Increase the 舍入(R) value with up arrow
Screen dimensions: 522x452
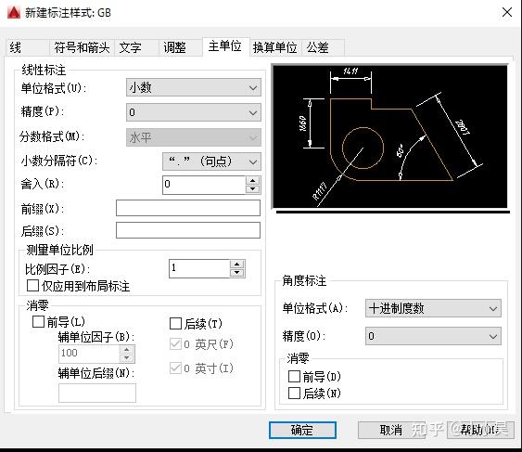pyautogui.click(x=253, y=181)
